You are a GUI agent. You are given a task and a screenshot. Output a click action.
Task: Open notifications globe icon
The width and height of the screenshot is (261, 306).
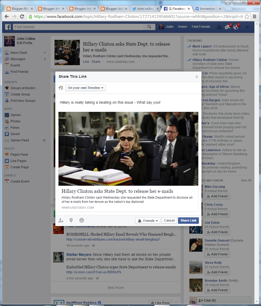(x=236, y=27)
